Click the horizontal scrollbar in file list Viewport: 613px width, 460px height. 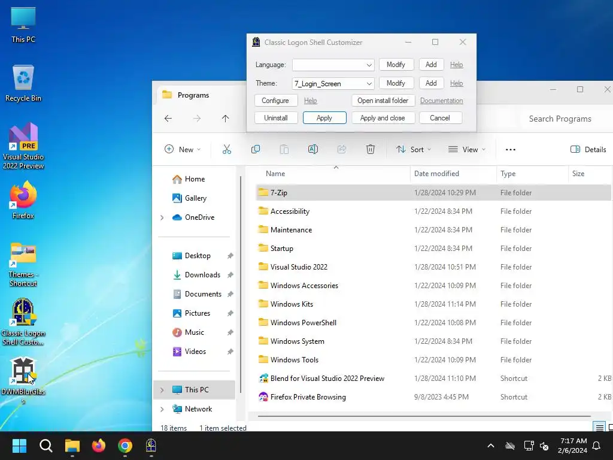pyautogui.click(x=424, y=416)
